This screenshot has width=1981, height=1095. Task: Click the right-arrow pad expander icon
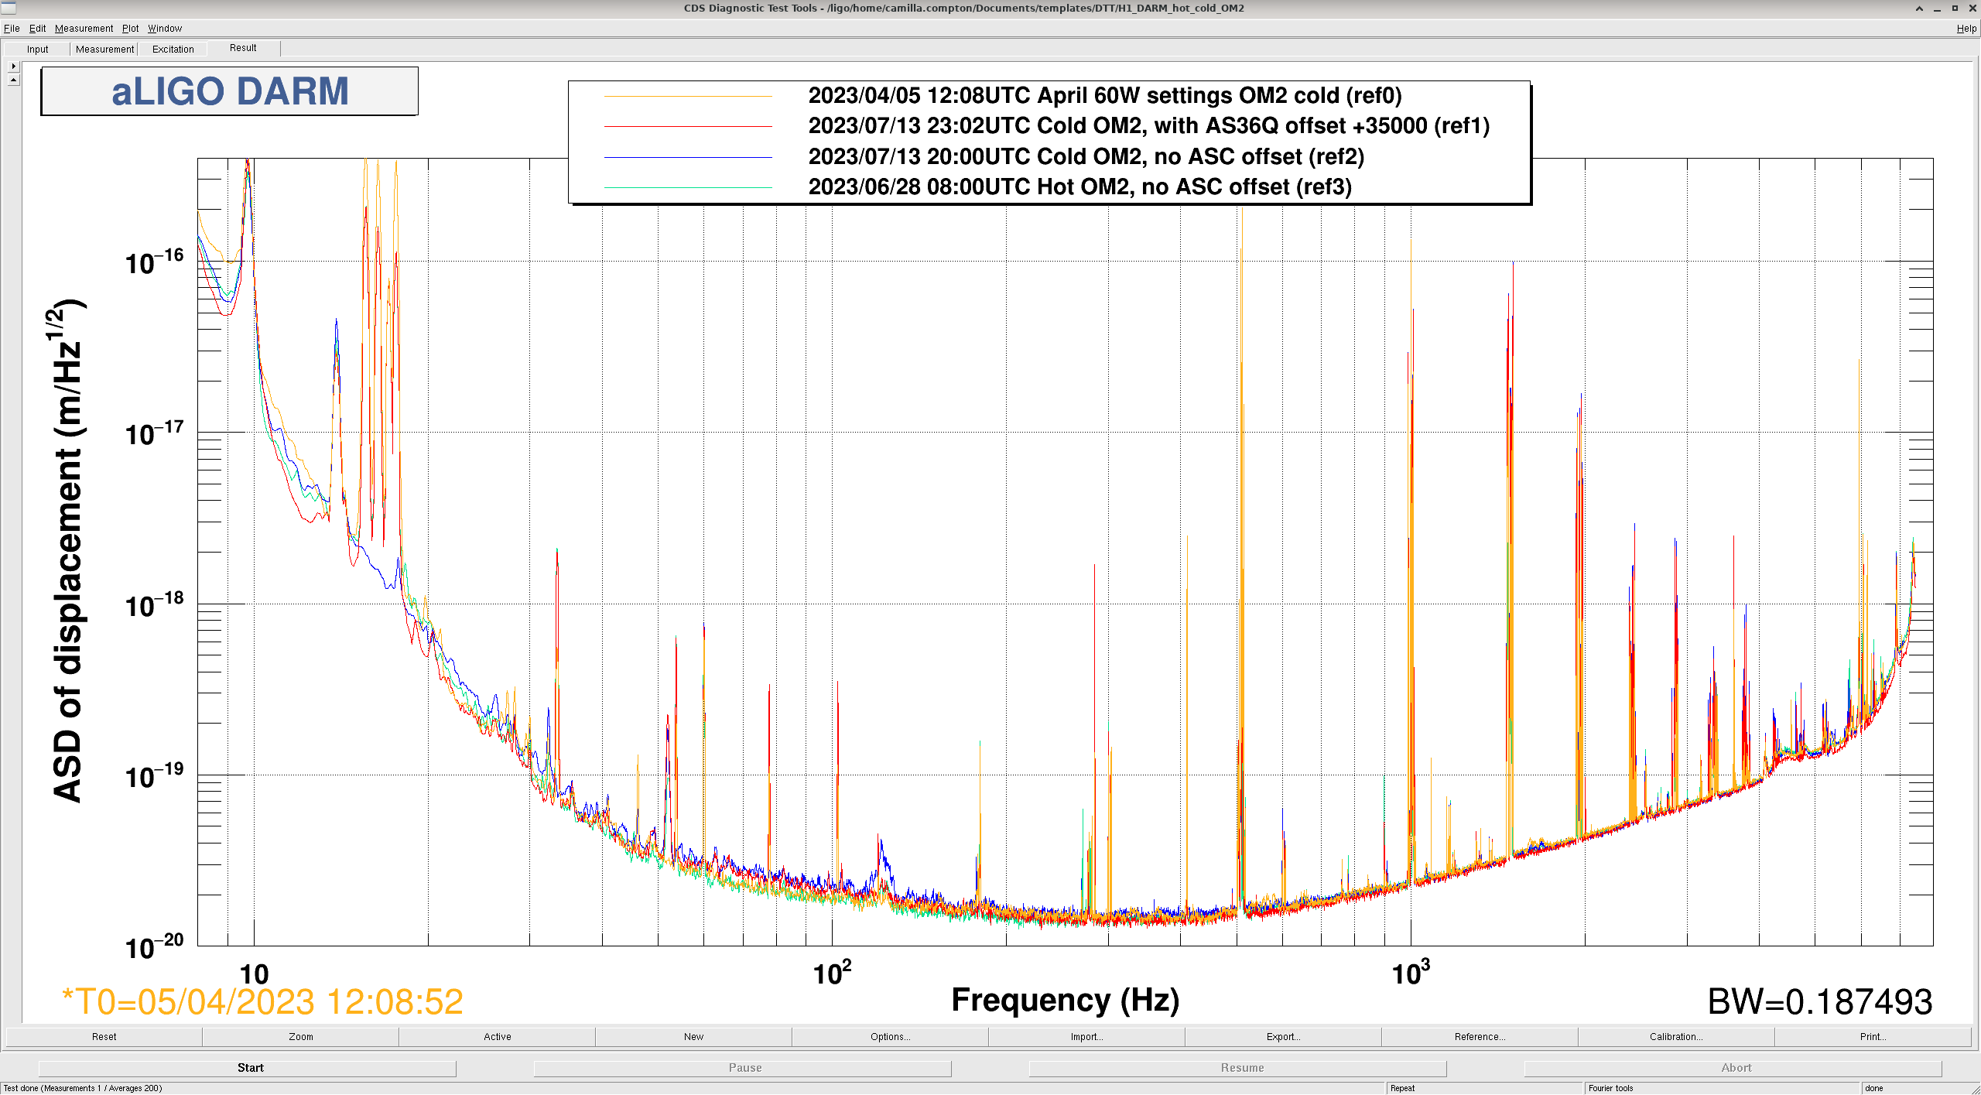pos(13,67)
